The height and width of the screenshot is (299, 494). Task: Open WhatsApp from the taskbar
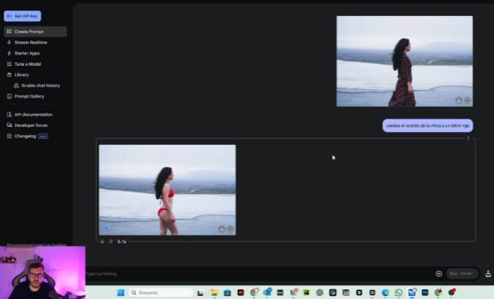click(x=399, y=293)
